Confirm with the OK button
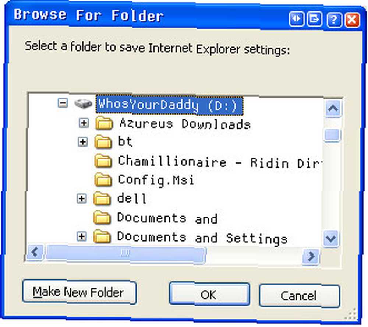This screenshot has width=368, height=327. coord(209,294)
